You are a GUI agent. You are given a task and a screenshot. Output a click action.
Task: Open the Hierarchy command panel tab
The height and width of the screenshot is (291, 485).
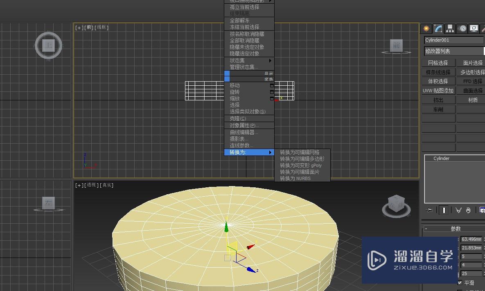tap(450, 29)
